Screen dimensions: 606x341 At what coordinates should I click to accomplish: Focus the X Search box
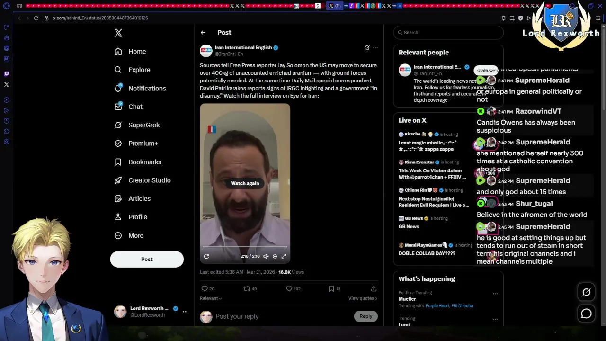pos(448,32)
